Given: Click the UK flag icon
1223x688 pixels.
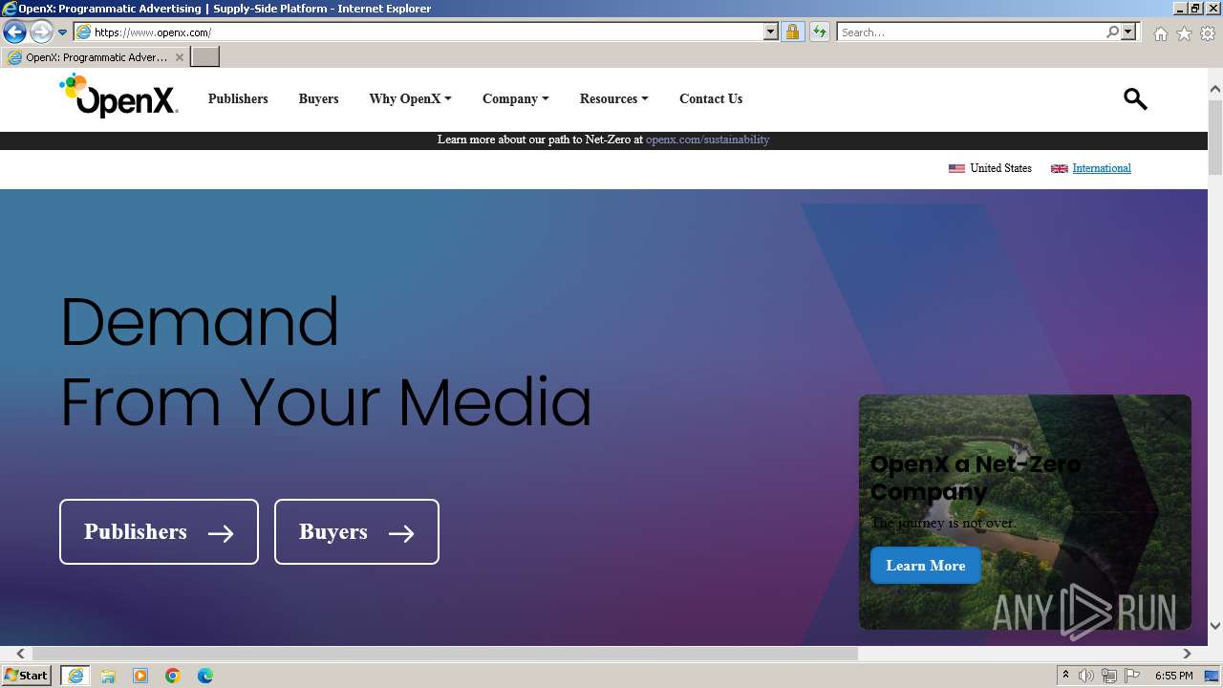Looking at the screenshot, I should [x=1059, y=168].
